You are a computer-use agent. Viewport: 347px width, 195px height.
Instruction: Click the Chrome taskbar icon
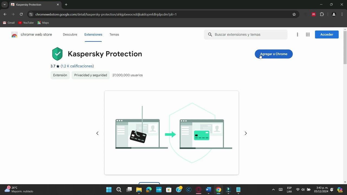tap(219, 190)
